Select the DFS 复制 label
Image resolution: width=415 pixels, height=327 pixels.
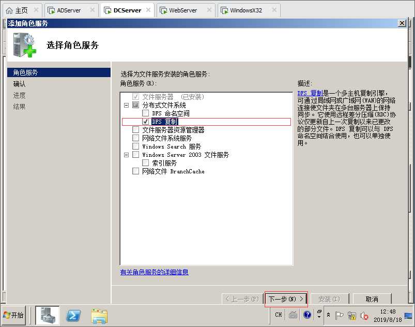pyautogui.click(x=165, y=122)
